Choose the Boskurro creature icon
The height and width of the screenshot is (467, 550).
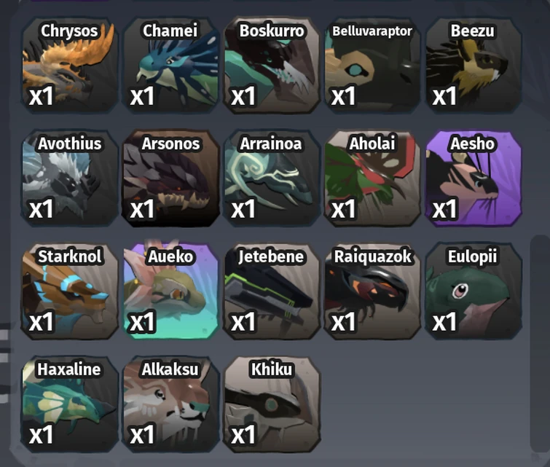(272, 66)
